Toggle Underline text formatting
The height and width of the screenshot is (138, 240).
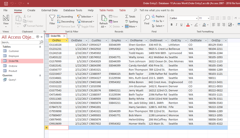(181, 25)
